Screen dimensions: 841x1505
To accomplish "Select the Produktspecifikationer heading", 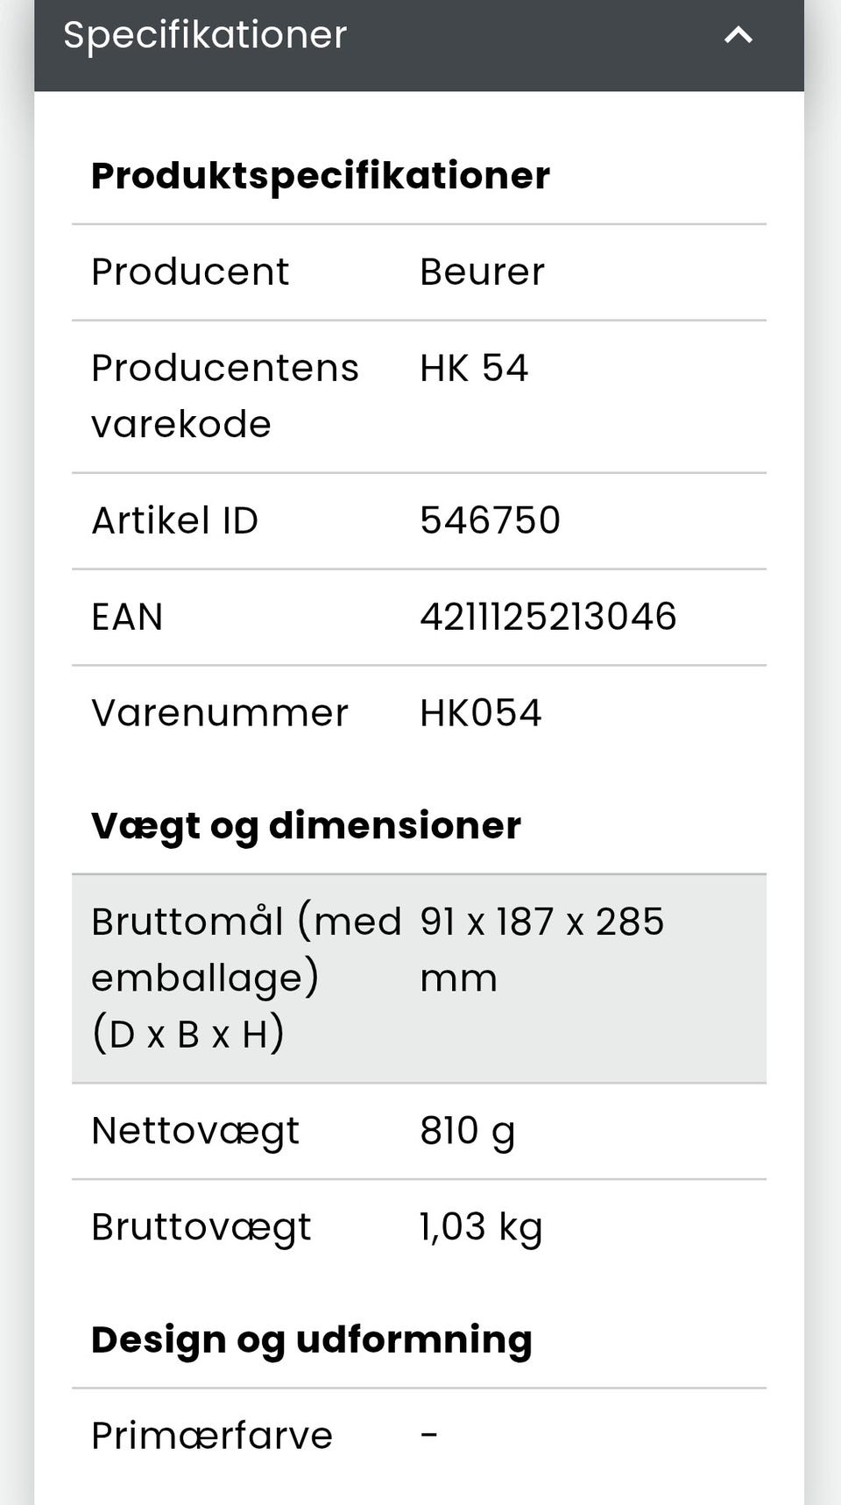I will click(x=321, y=175).
